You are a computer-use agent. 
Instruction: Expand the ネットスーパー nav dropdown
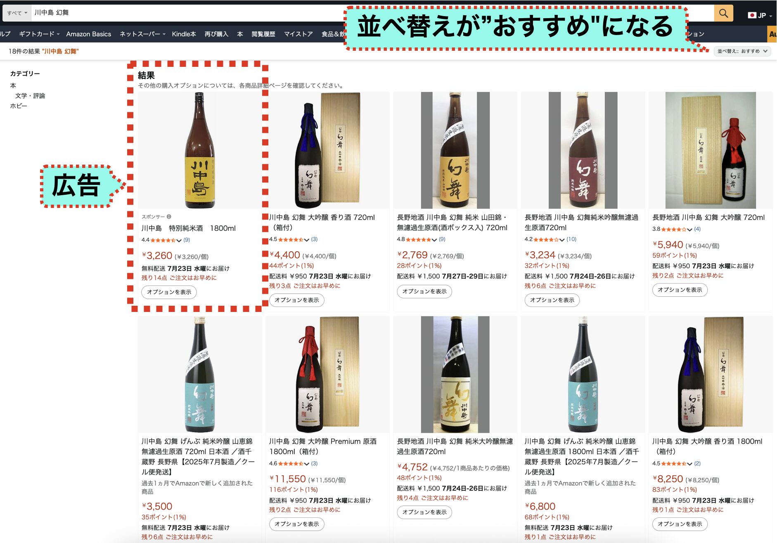point(142,34)
